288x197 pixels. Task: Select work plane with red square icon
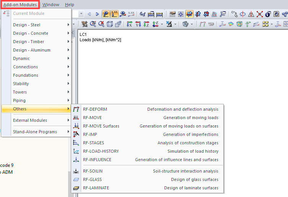pos(206,14)
